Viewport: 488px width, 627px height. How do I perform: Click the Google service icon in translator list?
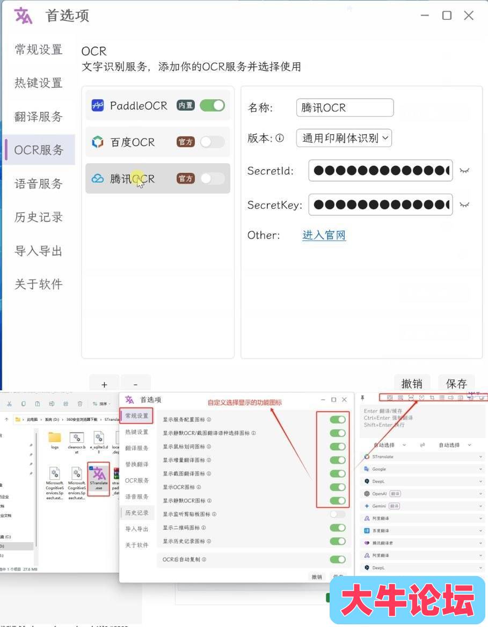pyautogui.click(x=367, y=469)
